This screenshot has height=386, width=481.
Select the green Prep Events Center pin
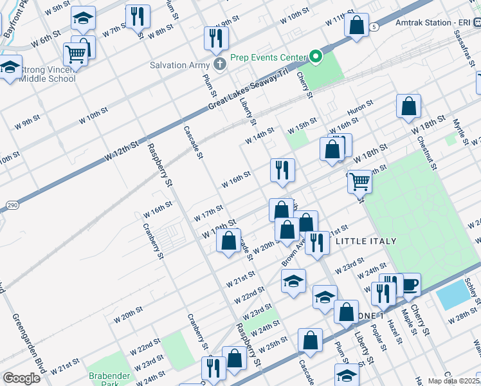coord(316,57)
